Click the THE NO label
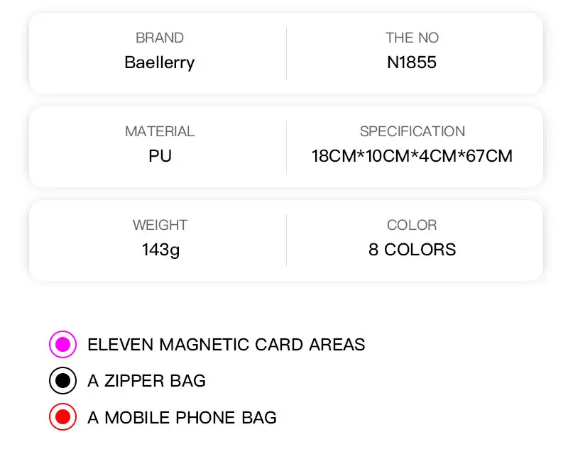 click(x=413, y=38)
